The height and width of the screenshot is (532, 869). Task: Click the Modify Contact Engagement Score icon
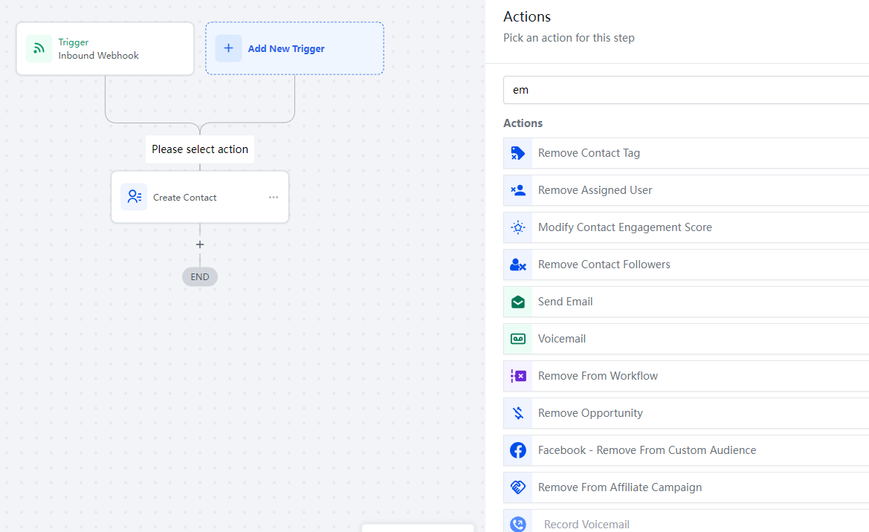[x=518, y=227]
